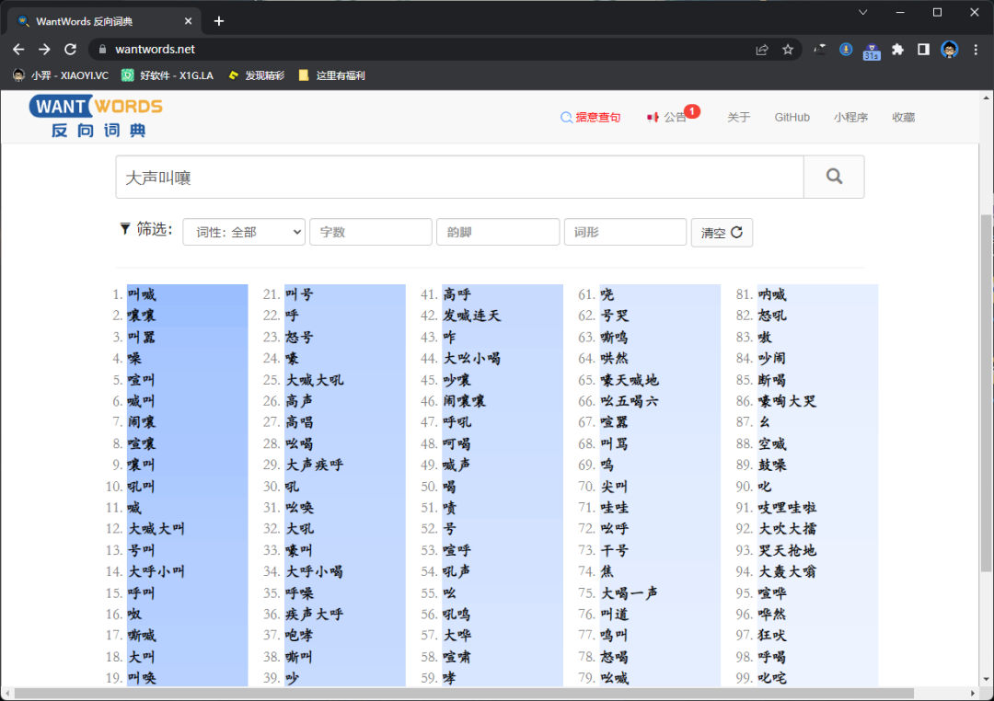Open the browser extensions puzzle icon
The height and width of the screenshot is (701, 994).
[x=897, y=49]
